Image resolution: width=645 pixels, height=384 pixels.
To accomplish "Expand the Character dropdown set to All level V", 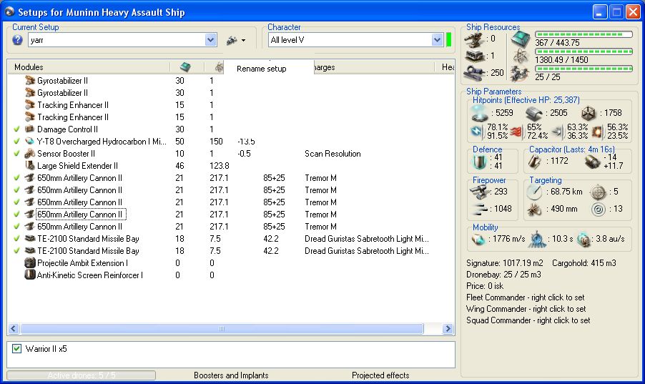I will 437,41.
